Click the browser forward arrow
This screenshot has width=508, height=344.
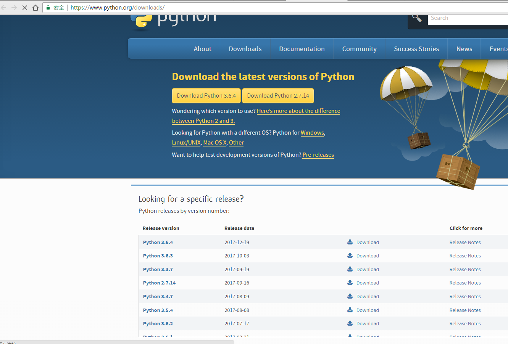(x=14, y=8)
